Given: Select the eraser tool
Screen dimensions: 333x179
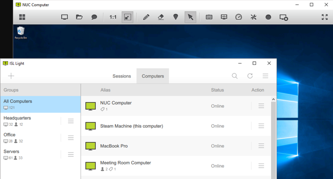Looking at the screenshot, I should tap(161, 17).
